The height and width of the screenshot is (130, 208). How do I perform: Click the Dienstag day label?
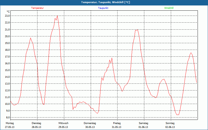pos(36,123)
